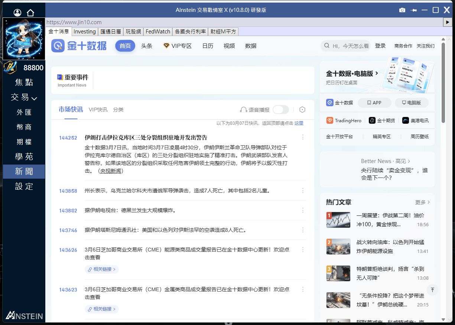Open the first hot article thumbnail
This screenshot has width=455, height=325.
[338, 220]
